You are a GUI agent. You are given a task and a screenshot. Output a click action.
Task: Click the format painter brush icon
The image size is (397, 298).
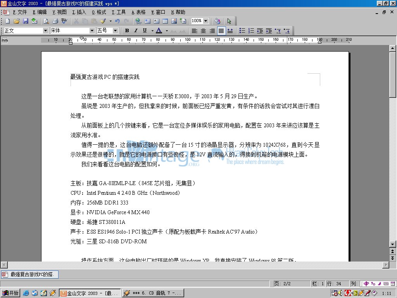(x=103, y=21)
